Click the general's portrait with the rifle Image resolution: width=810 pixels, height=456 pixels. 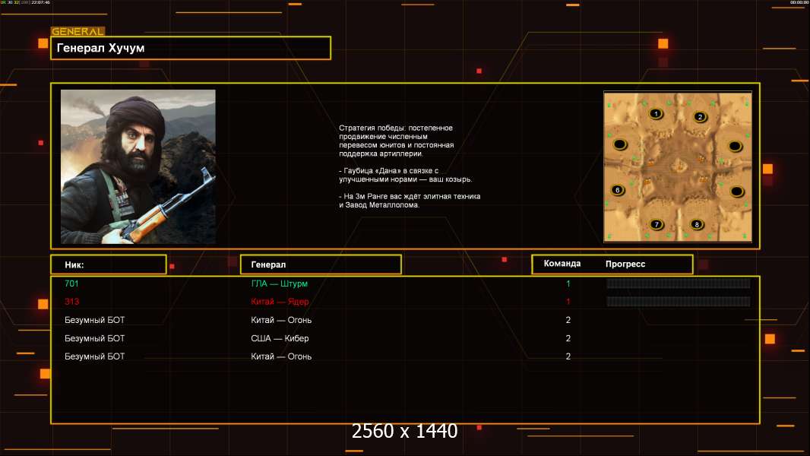(x=138, y=166)
